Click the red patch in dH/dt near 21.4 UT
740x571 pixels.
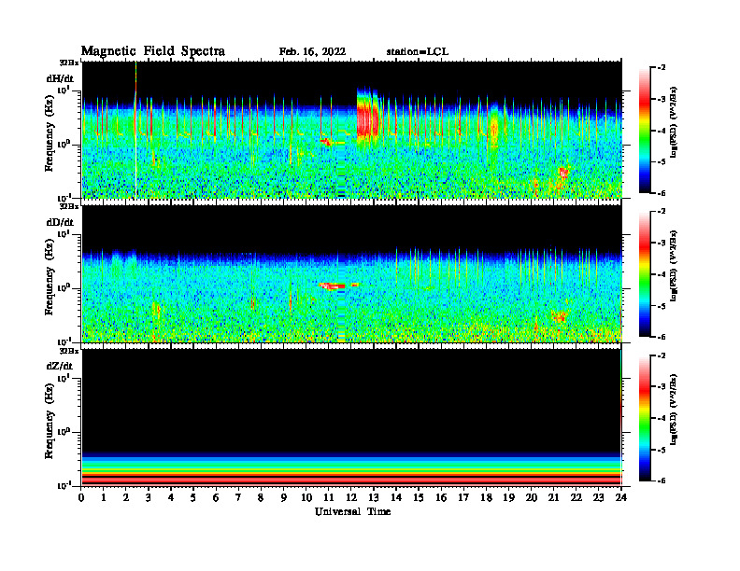[x=563, y=172]
